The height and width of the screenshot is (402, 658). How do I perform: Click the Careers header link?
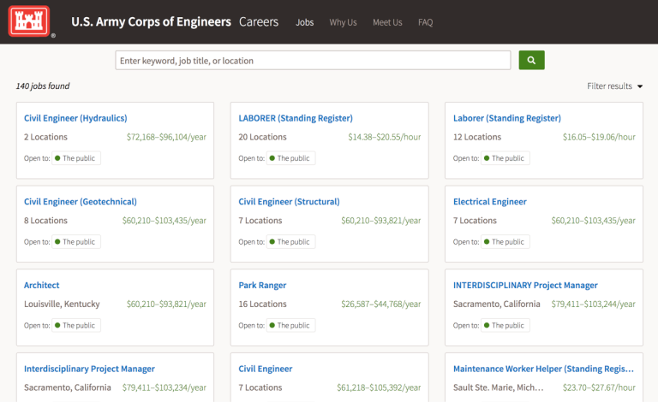[259, 21]
